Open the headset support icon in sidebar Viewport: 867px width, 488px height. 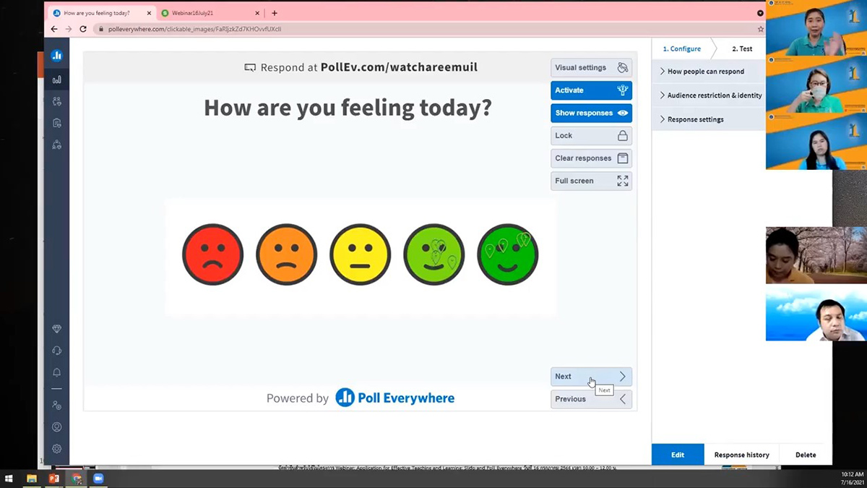(x=57, y=351)
